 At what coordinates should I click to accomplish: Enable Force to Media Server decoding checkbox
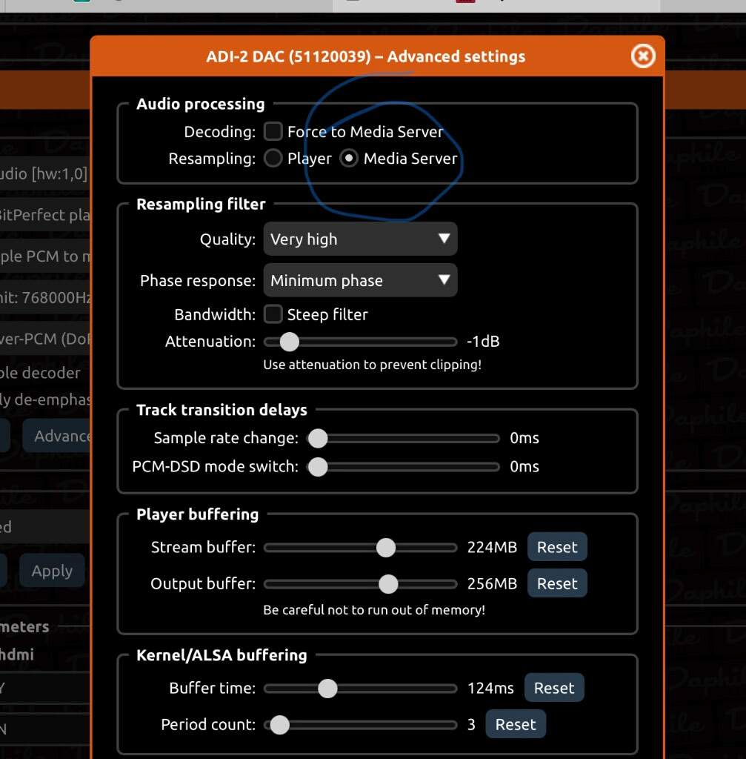pyautogui.click(x=273, y=131)
